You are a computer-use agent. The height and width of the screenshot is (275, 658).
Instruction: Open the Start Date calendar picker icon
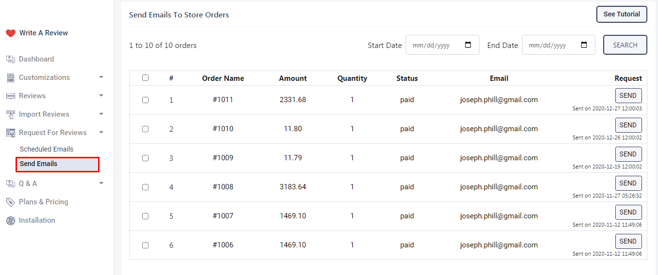[x=468, y=45]
